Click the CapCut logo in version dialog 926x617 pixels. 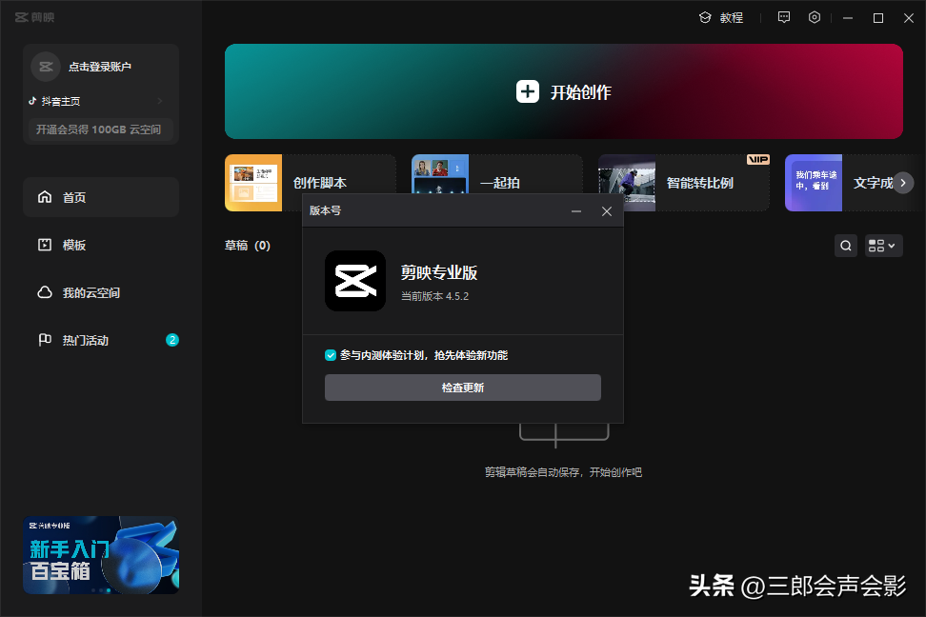[x=354, y=281]
